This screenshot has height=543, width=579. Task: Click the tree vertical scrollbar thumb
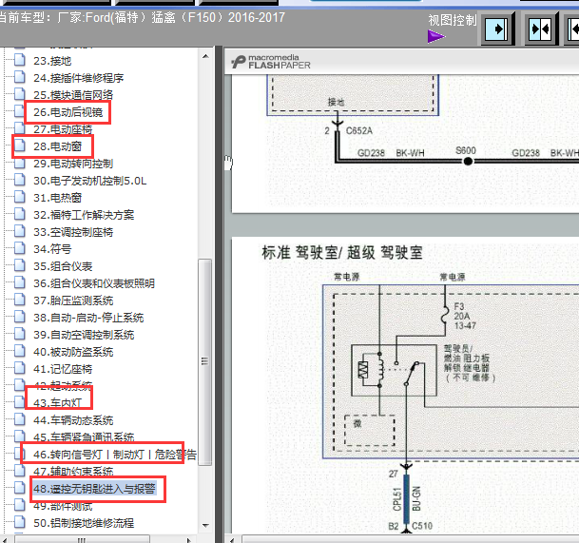pos(205,362)
